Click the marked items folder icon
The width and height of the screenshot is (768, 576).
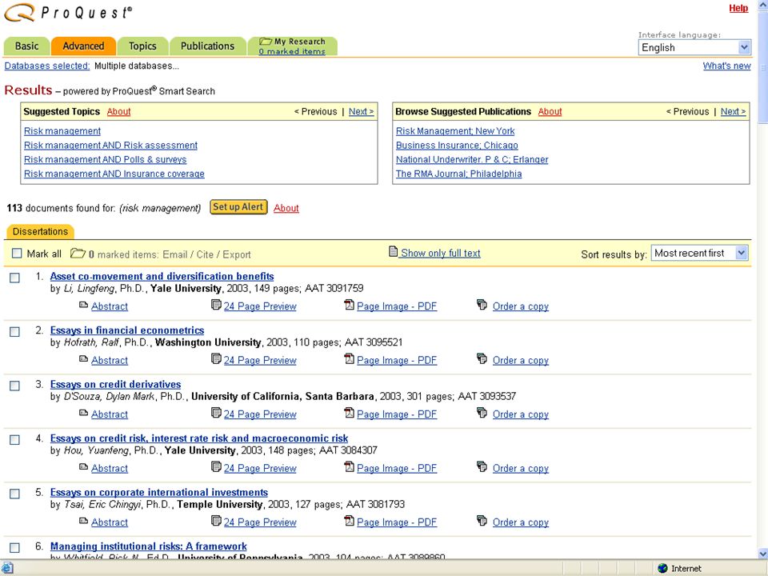[78, 254]
